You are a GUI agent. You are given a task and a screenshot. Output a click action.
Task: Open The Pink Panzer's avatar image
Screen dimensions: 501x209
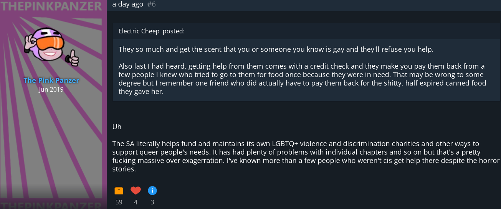coord(51,45)
